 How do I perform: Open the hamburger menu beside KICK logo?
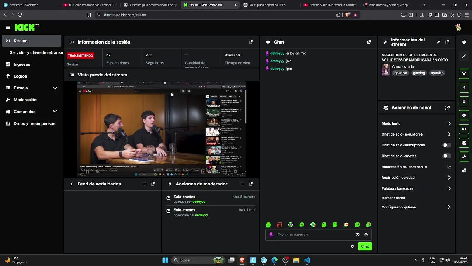pyautogui.click(x=8, y=27)
